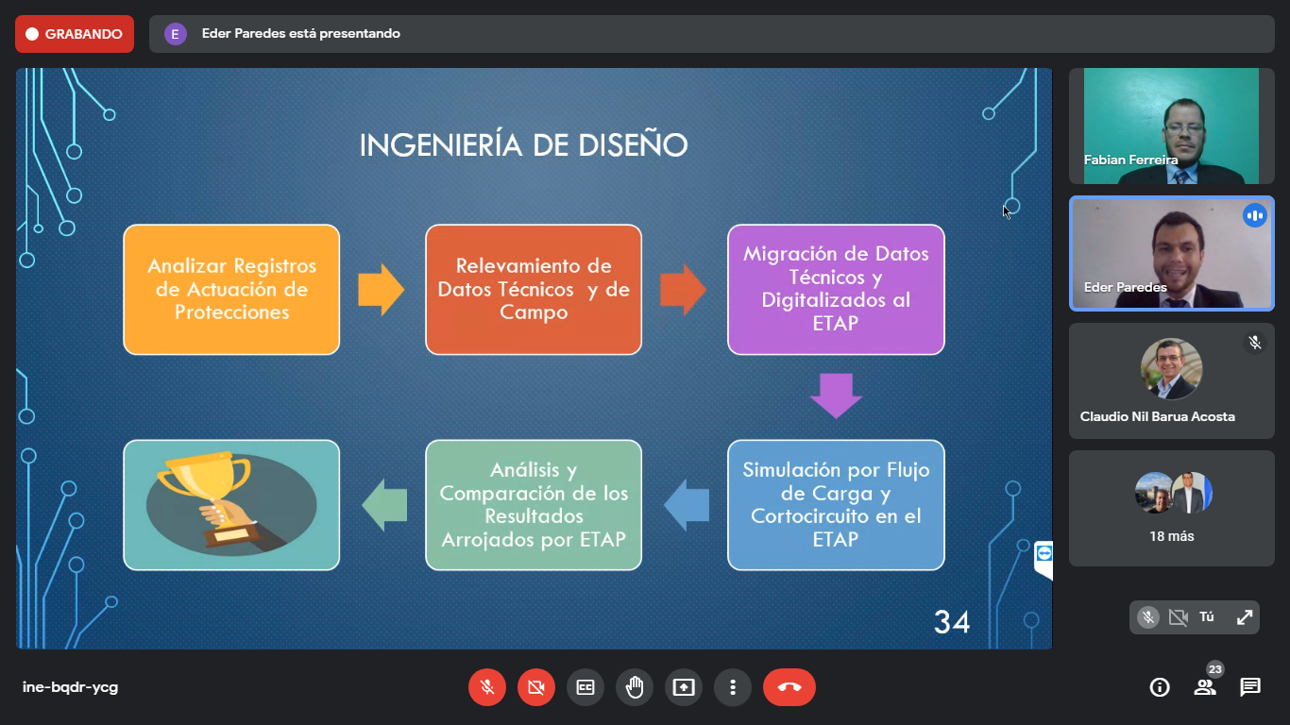Click the muted mic icon in self-view bar
This screenshot has height=725, width=1290.
pyautogui.click(x=1148, y=617)
